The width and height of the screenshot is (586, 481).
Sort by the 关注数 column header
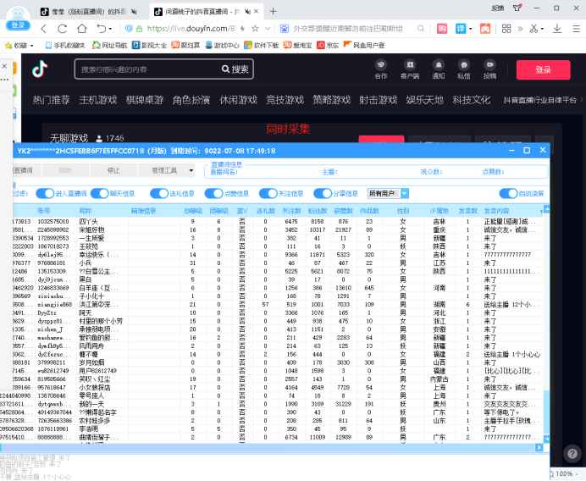coord(291,211)
